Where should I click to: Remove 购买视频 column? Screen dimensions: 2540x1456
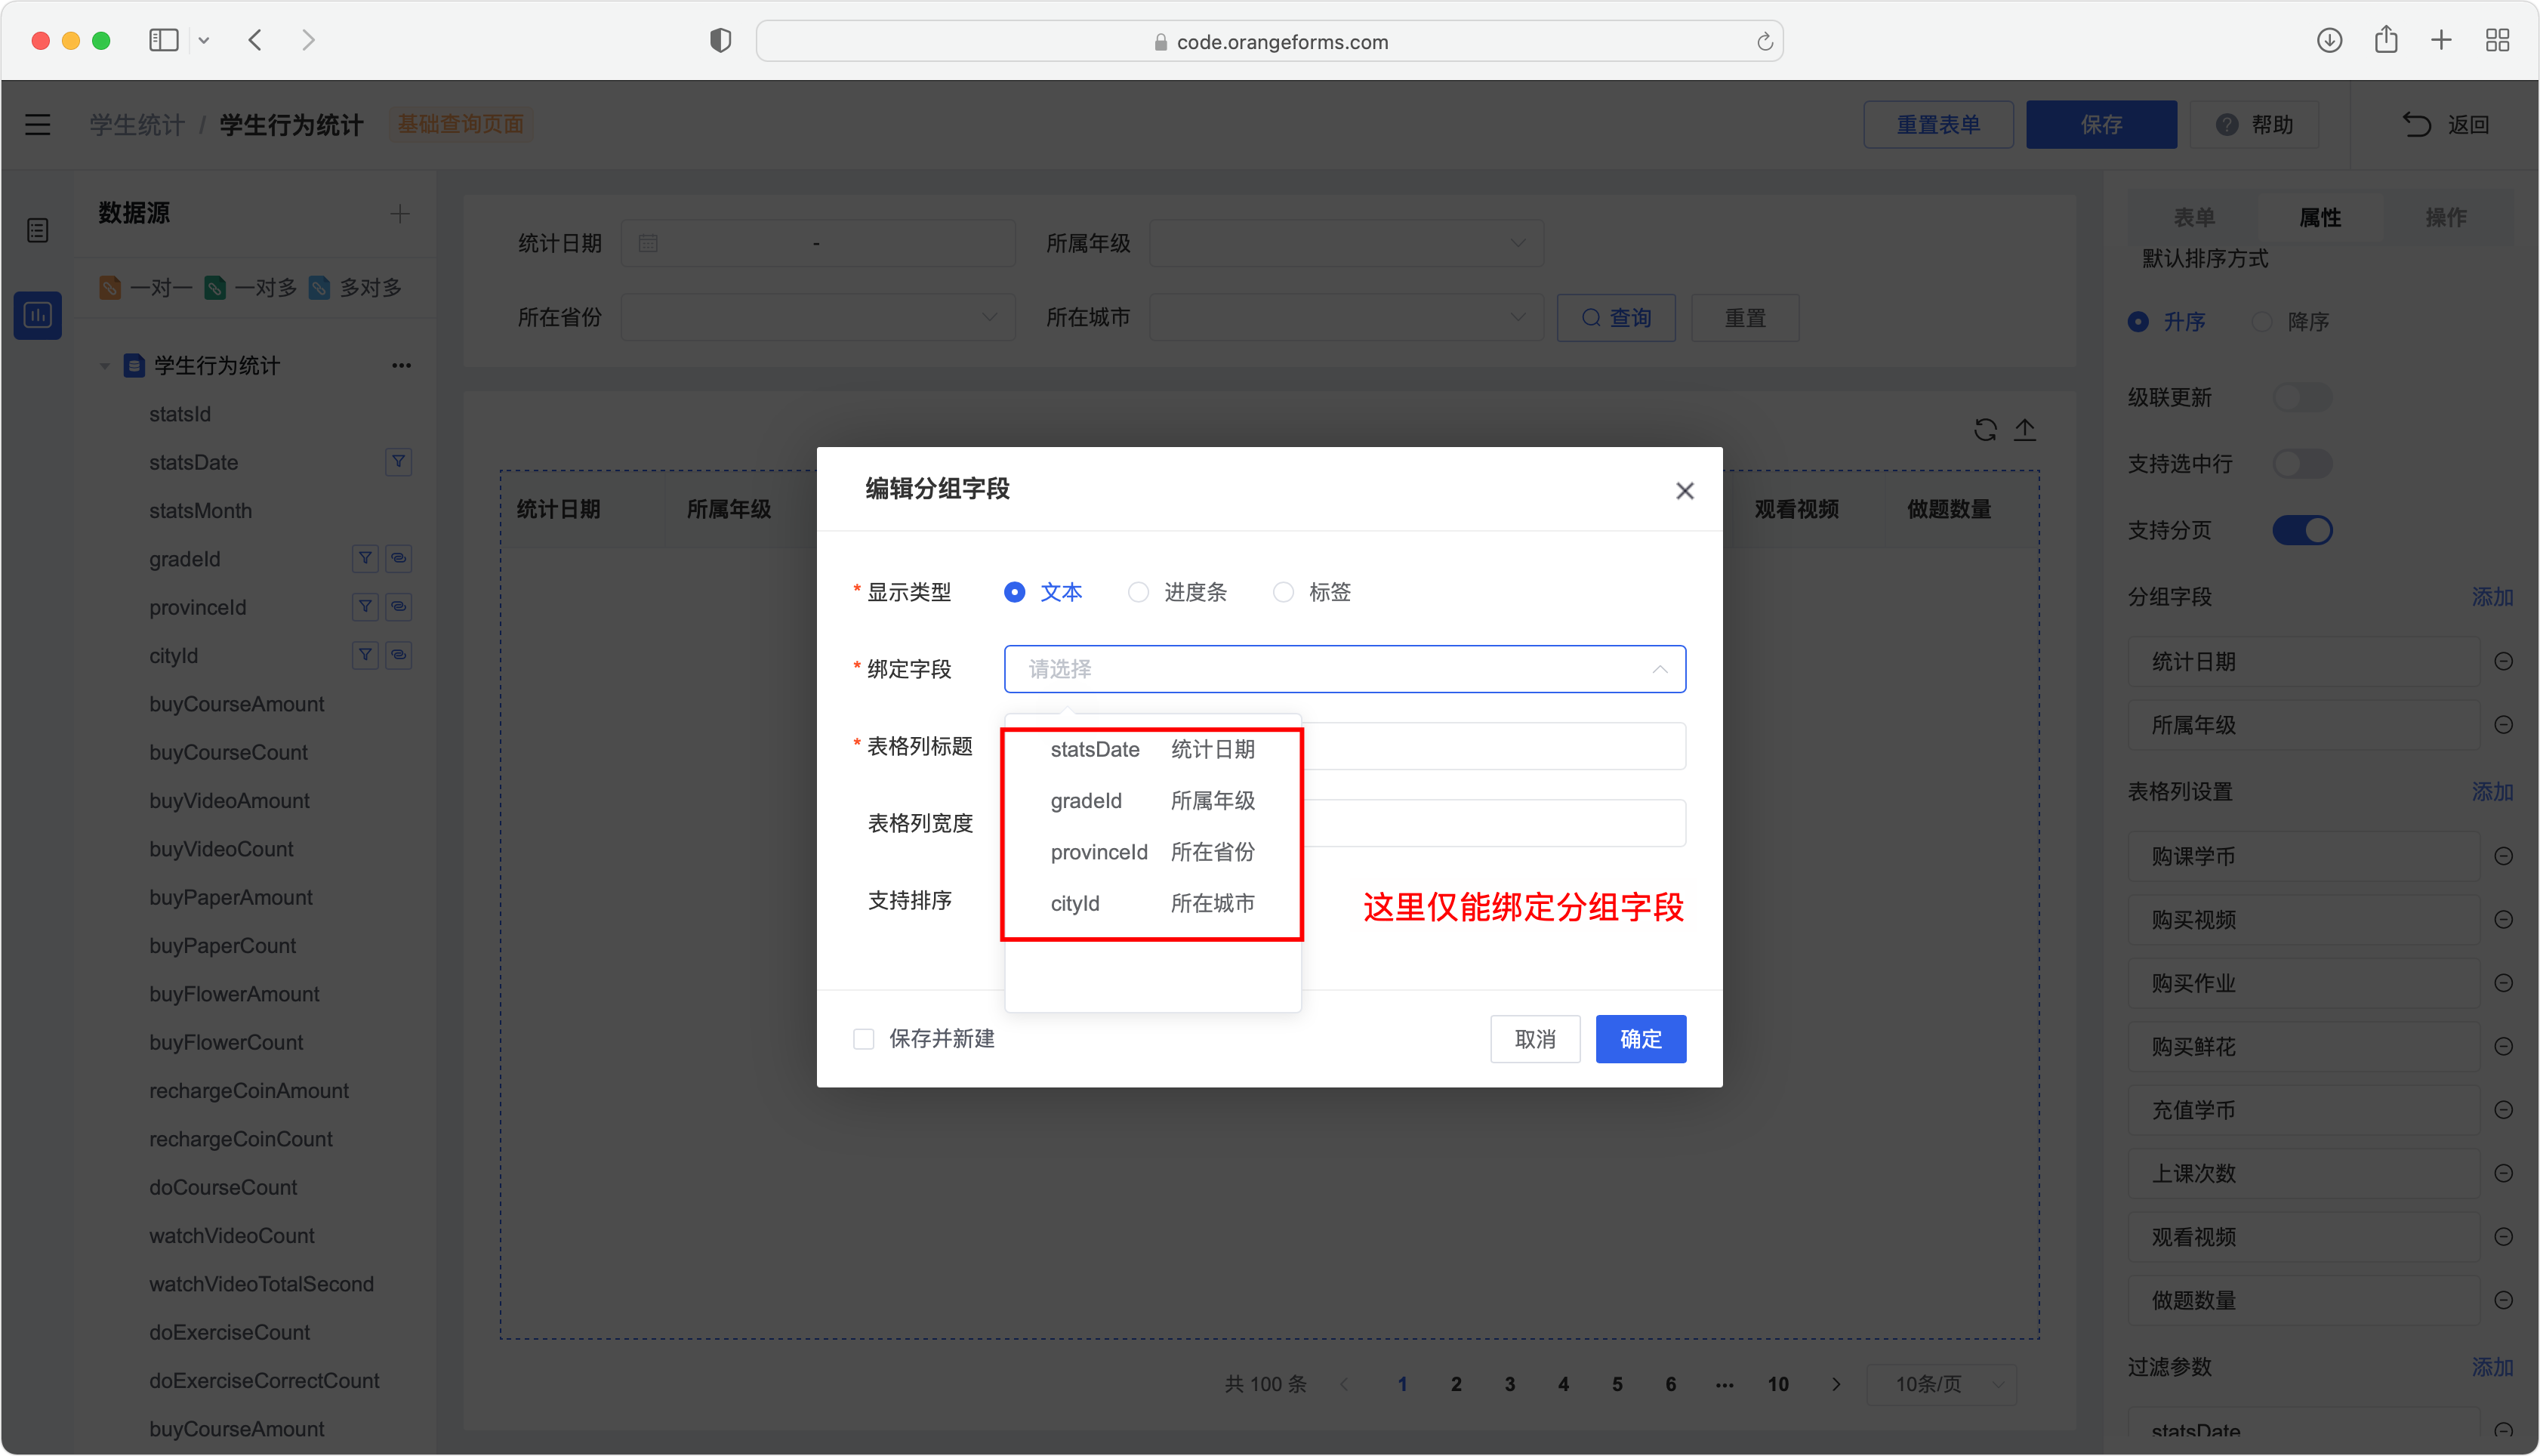[x=2503, y=920]
